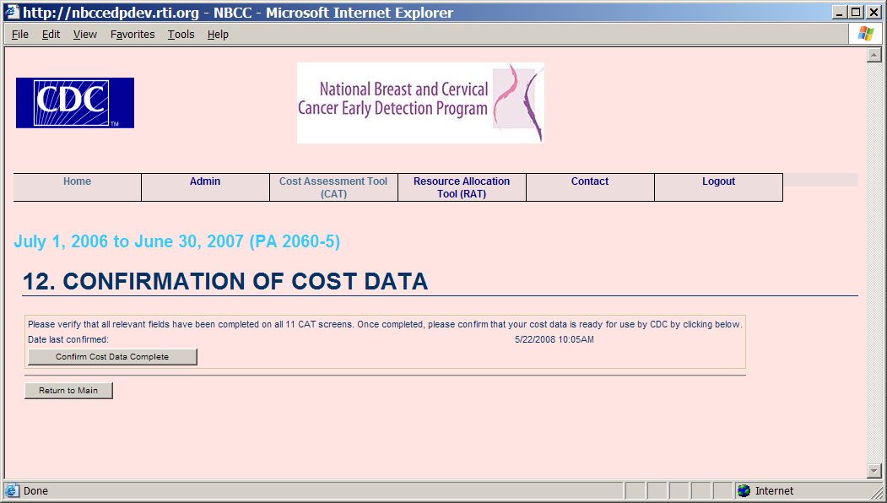887x503 pixels.
Task: Click the Return to Main button
Action: pos(68,391)
